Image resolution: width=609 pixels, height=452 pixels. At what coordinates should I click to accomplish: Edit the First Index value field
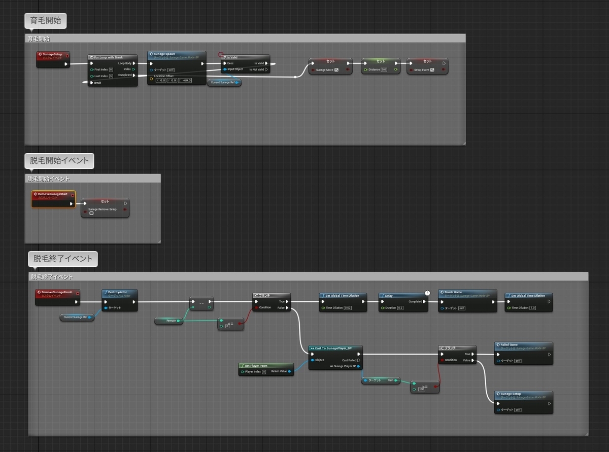(x=111, y=69)
